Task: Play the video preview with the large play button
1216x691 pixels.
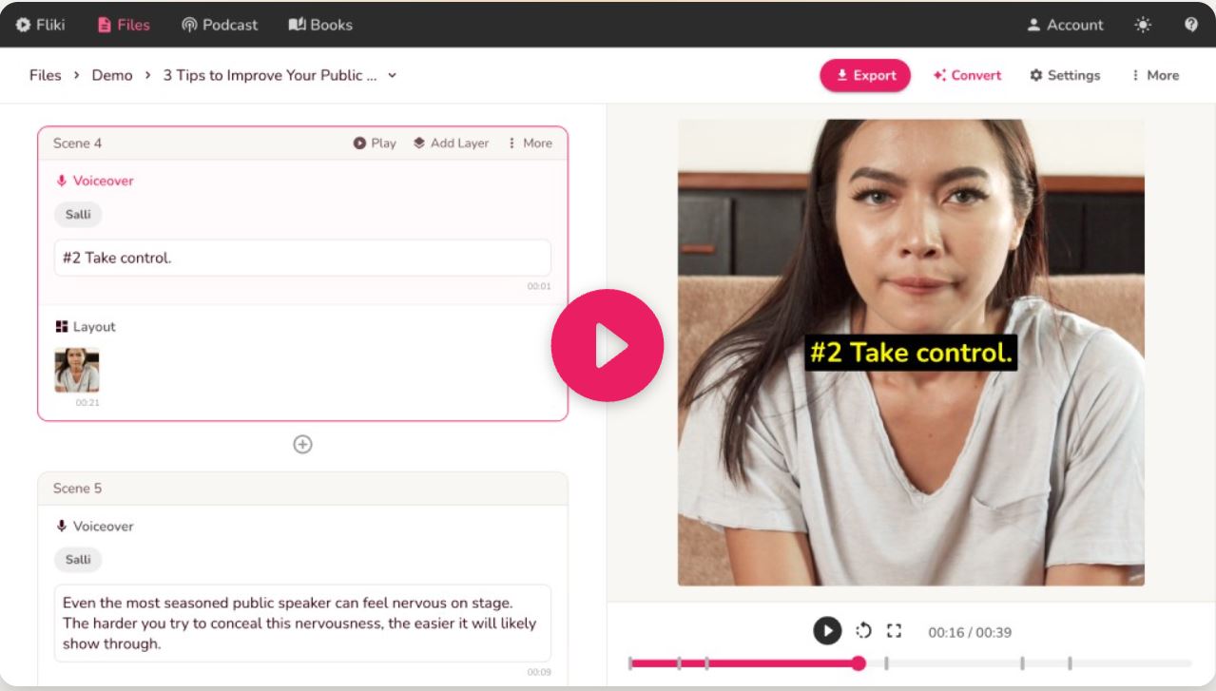Action: [x=608, y=345]
